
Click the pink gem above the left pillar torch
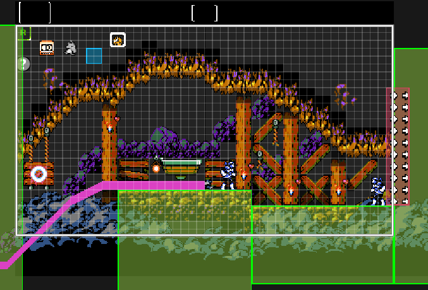click(x=117, y=119)
